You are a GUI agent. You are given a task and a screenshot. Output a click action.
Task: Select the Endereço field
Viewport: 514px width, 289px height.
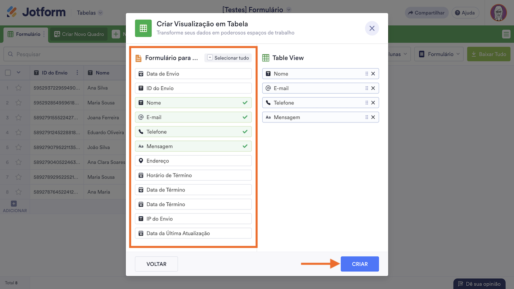click(193, 161)
